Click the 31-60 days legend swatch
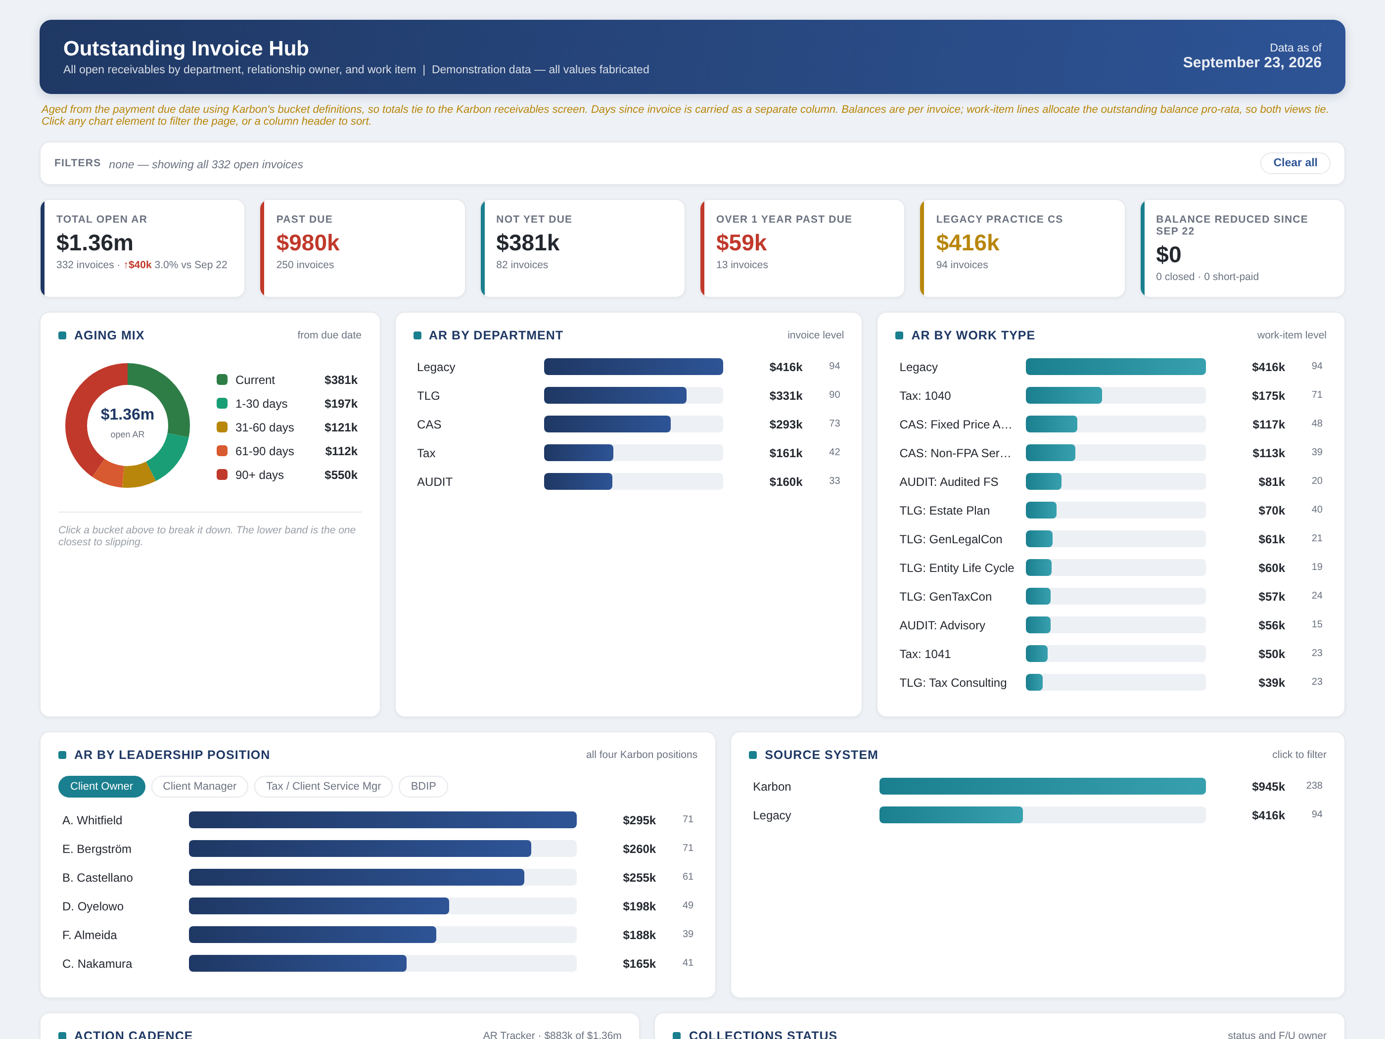This screenshot has width=1385, height=1039. 222,427
